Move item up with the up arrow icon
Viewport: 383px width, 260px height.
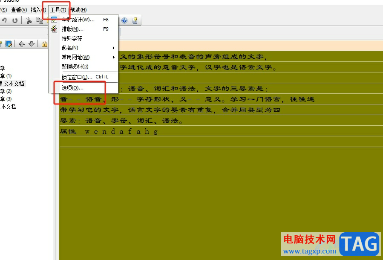(22, 44)
